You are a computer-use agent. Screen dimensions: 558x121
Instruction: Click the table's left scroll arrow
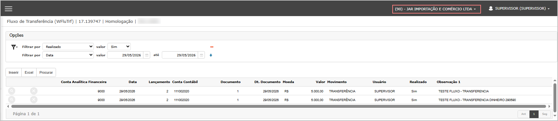(x=8, y=106)
